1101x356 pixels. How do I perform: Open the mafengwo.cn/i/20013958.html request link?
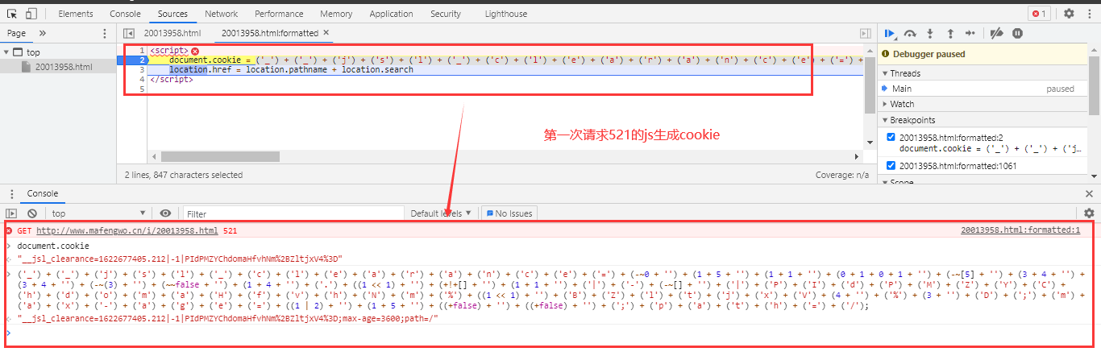click(127, 230)
